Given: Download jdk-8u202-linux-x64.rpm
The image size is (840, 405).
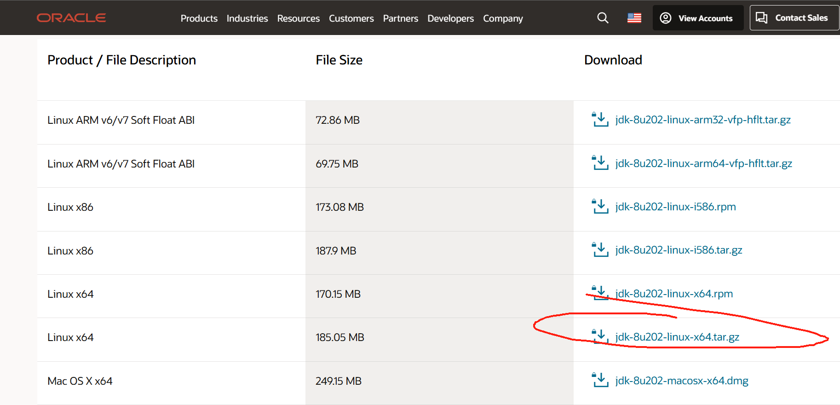Looking at the screenshot, I should point(674,294).
